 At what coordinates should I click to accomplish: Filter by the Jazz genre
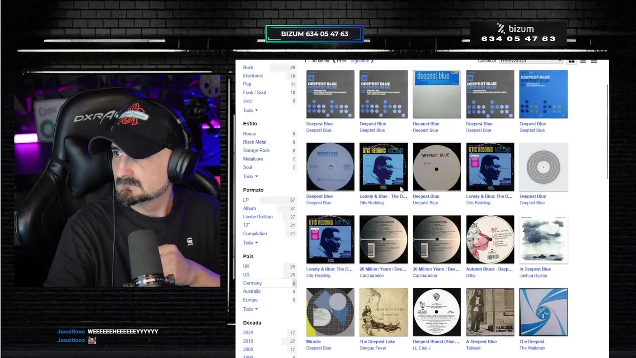coord(247,101)
